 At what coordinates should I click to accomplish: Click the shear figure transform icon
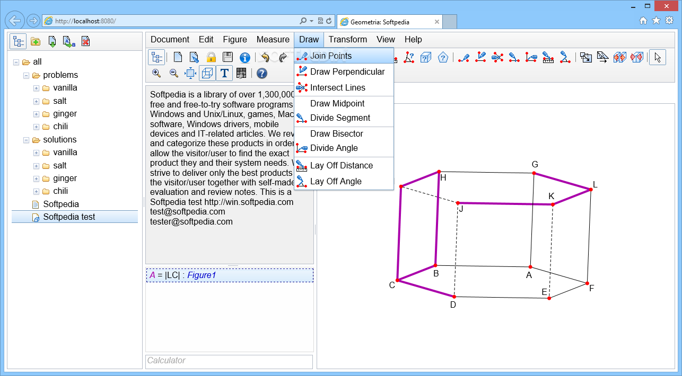tap(603, 57)
